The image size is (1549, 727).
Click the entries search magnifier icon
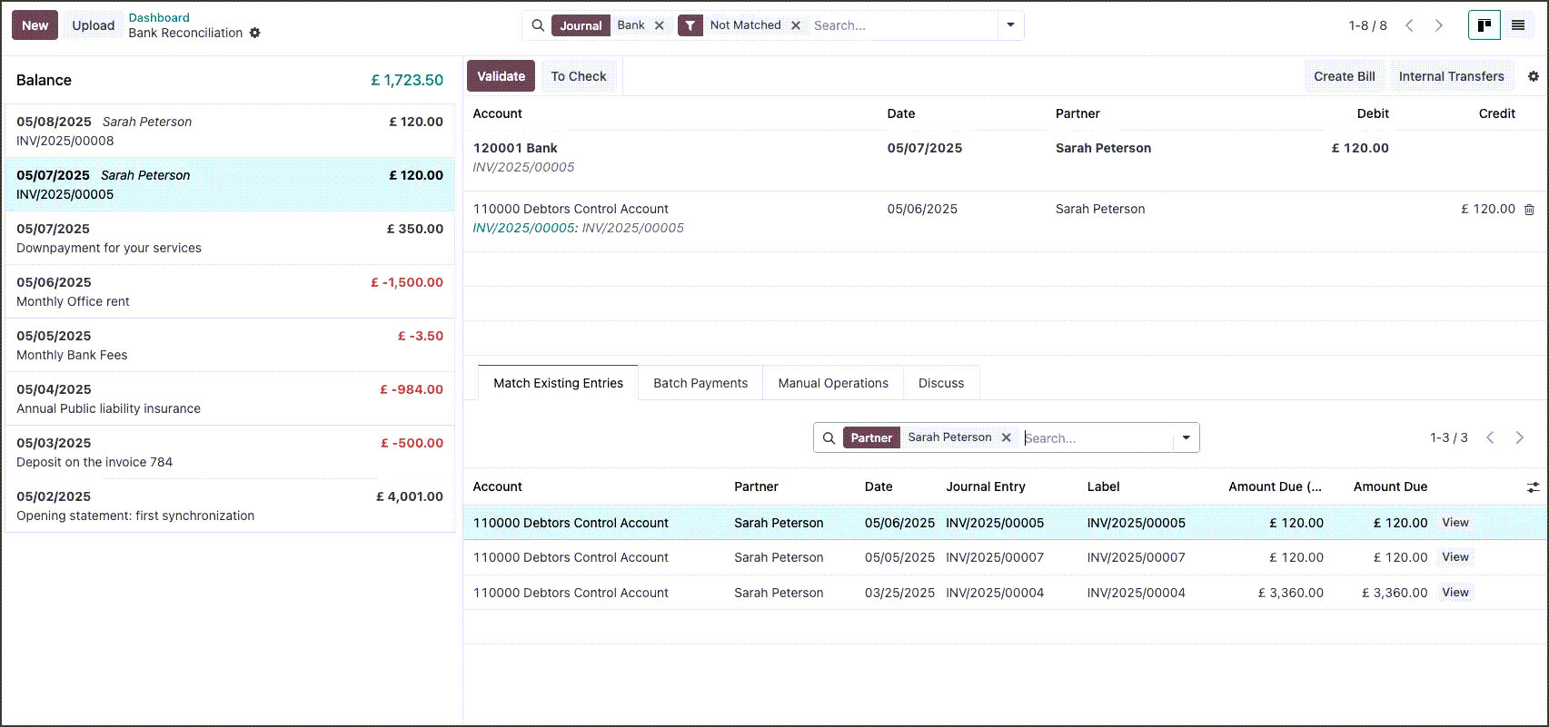click(829, 437)
